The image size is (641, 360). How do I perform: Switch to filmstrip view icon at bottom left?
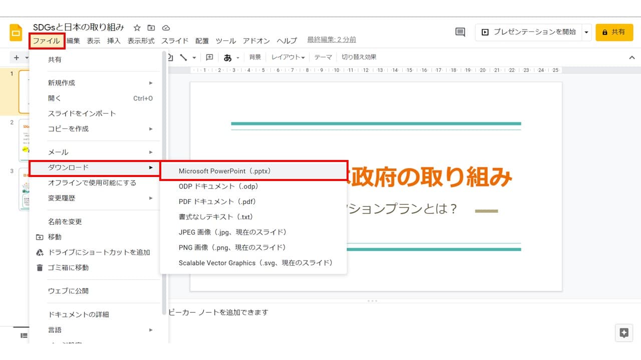tap(24, 335)
